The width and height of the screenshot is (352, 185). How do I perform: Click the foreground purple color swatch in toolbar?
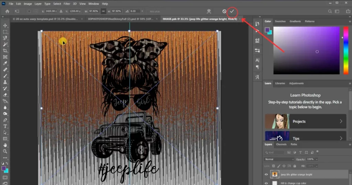click(3, 168)
